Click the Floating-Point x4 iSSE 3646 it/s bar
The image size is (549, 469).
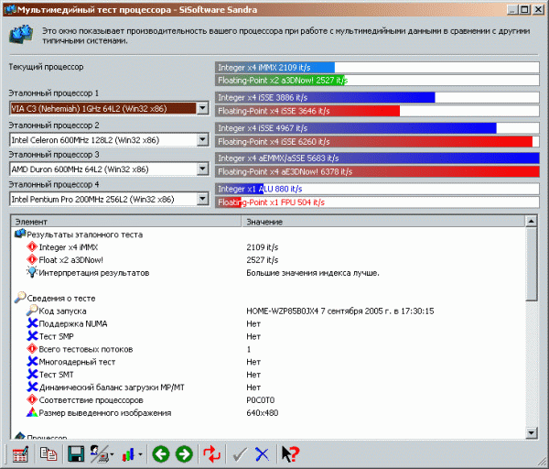pos(377,111)
